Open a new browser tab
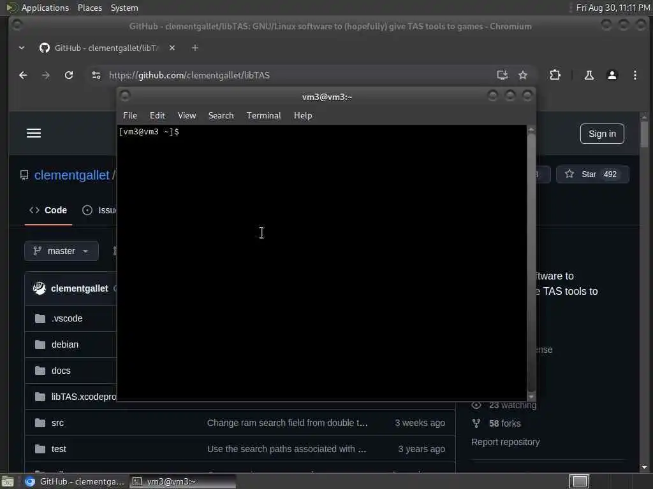The height and width of the screenshot is (489, 653). (194, 48)
